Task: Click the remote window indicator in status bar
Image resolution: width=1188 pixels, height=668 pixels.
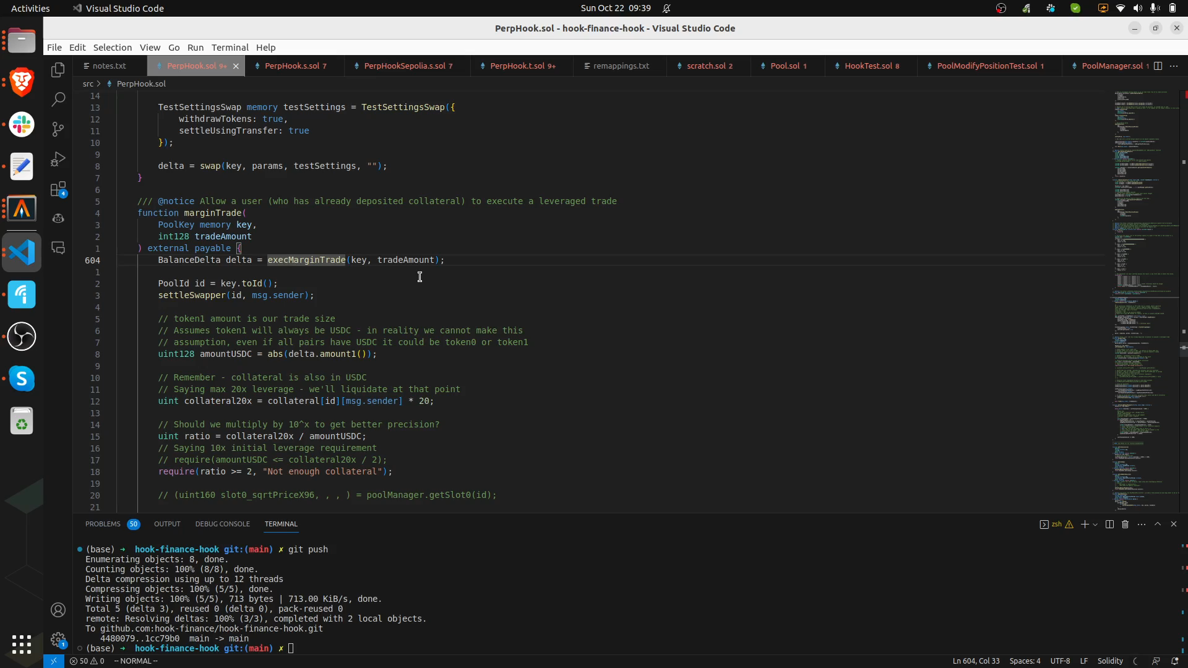Action: tap(54, 661)
